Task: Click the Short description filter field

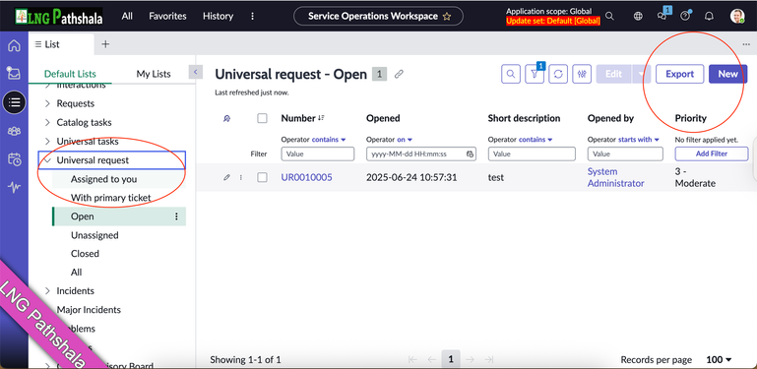Action: [532, 154]
